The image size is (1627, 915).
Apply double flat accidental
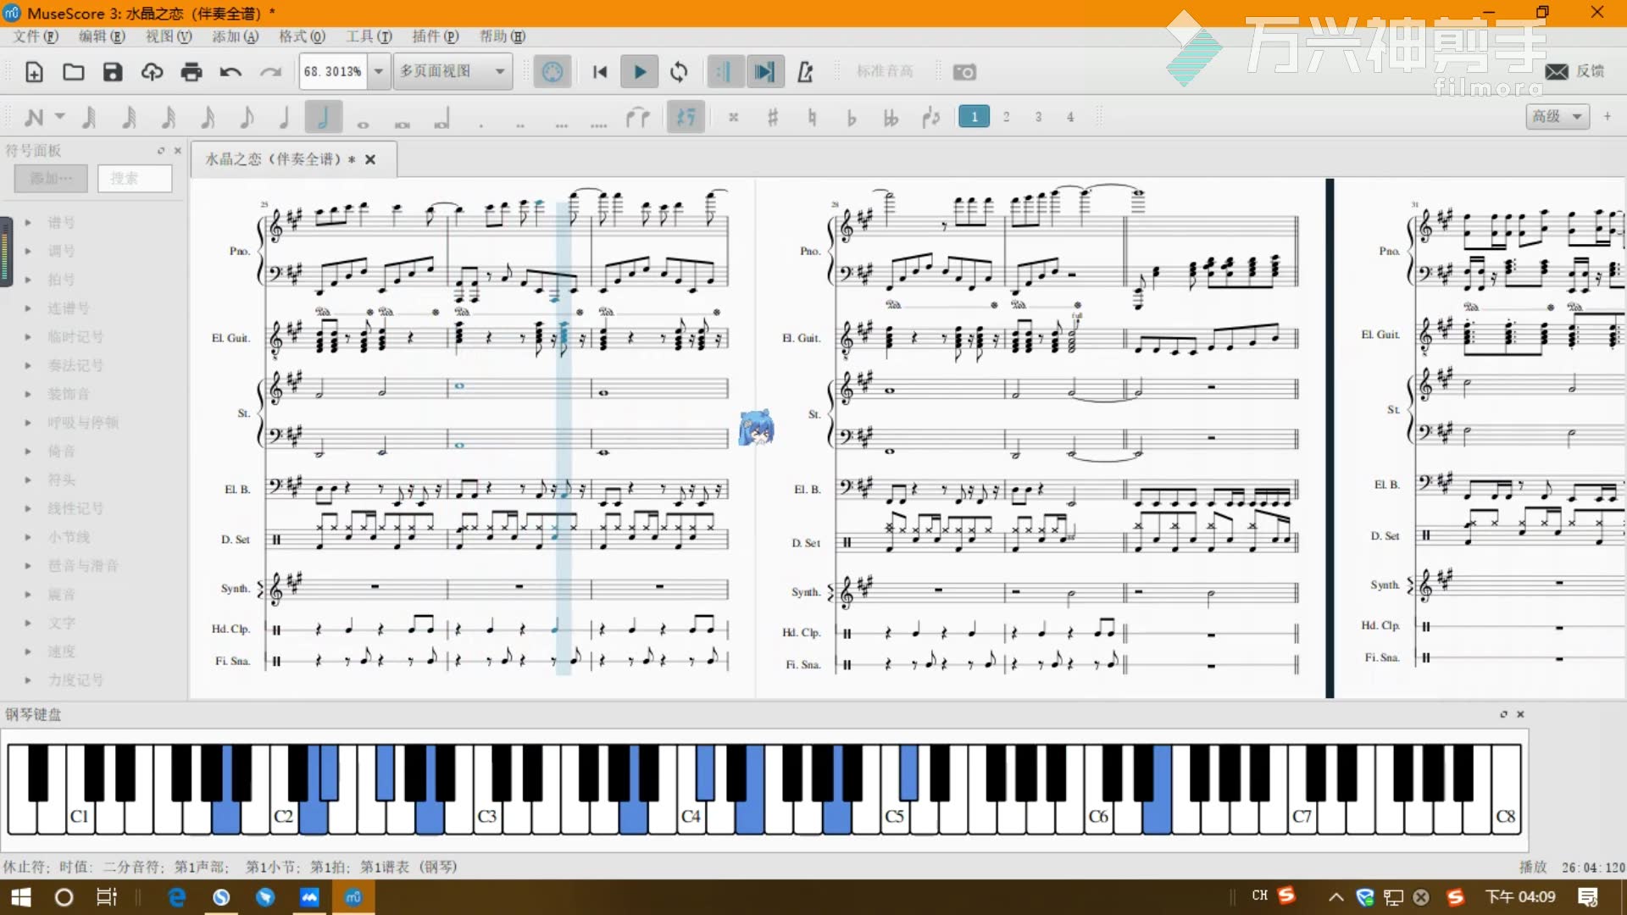click(x=891, y=117)
